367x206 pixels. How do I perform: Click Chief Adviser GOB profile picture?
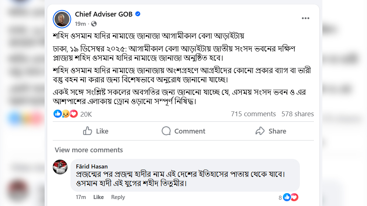tap(62, 19)
